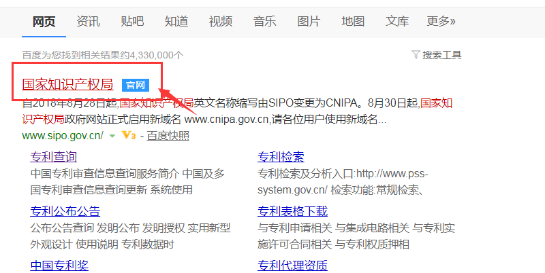Image resolution: width=545 pixels, height=273 pixels.
Task: Click the text 百度为您找到相关结果约4,330,000个
Action: tap(103, 55)
